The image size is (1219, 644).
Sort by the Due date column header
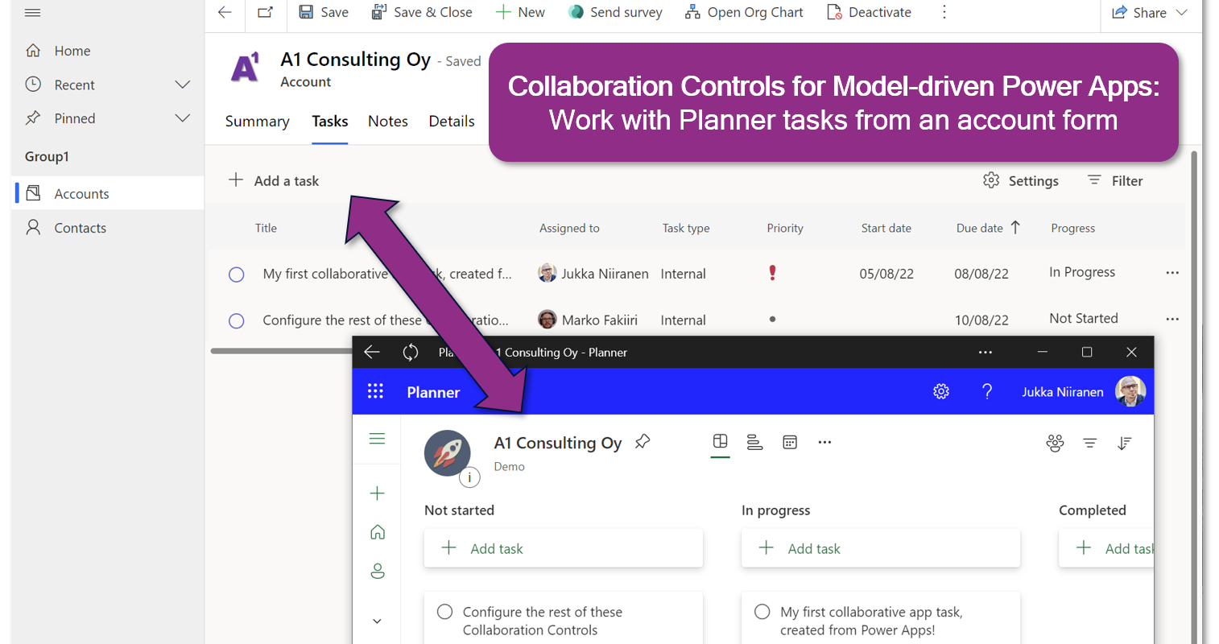coord(980,228)
